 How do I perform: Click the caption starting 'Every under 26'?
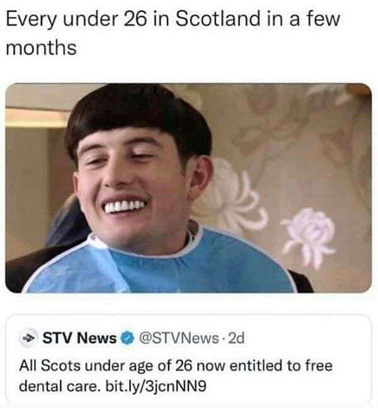tap(173, 33)
